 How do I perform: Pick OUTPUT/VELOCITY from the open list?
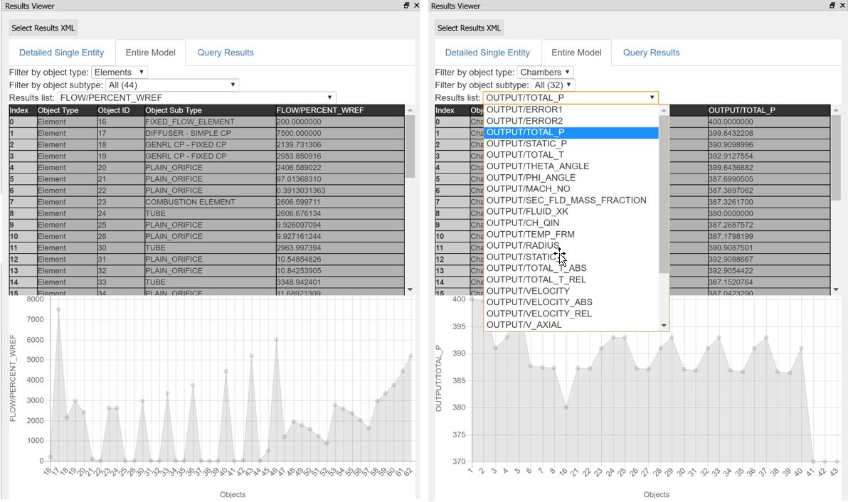528,291
